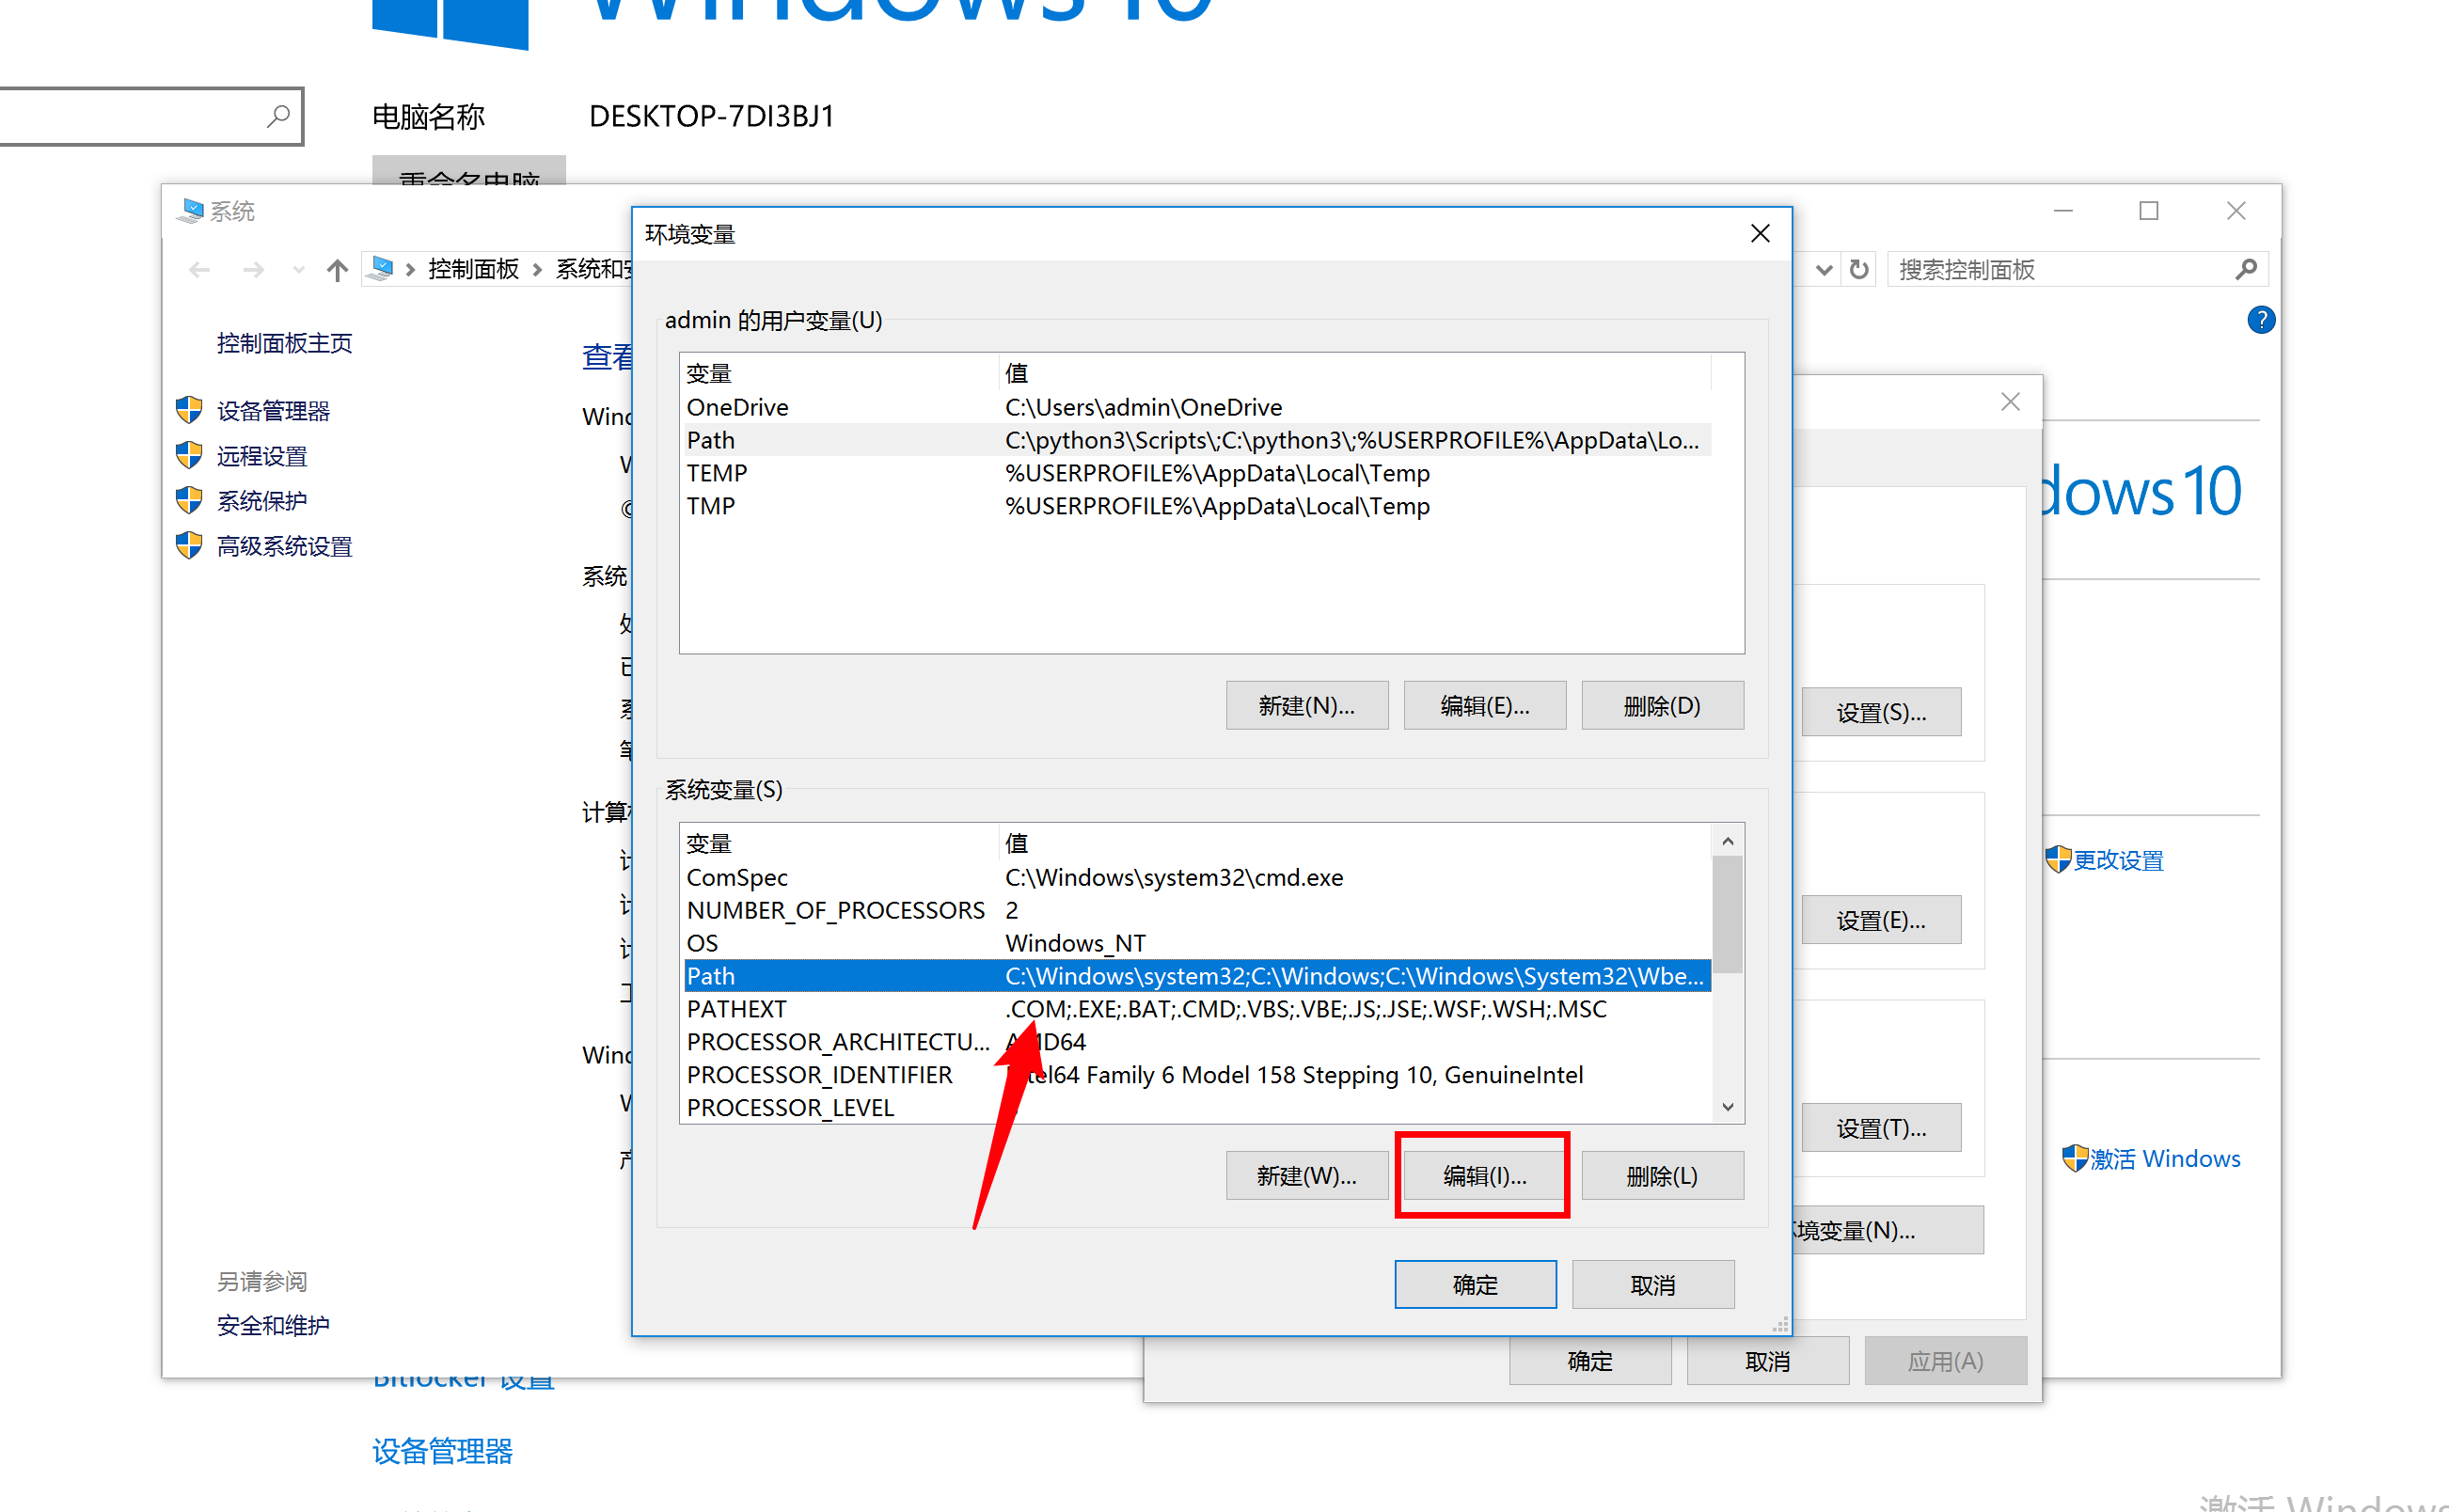Click forward arrow in 系统 window
This screenshot has height=1512, width=2449.
coord(253,269)
